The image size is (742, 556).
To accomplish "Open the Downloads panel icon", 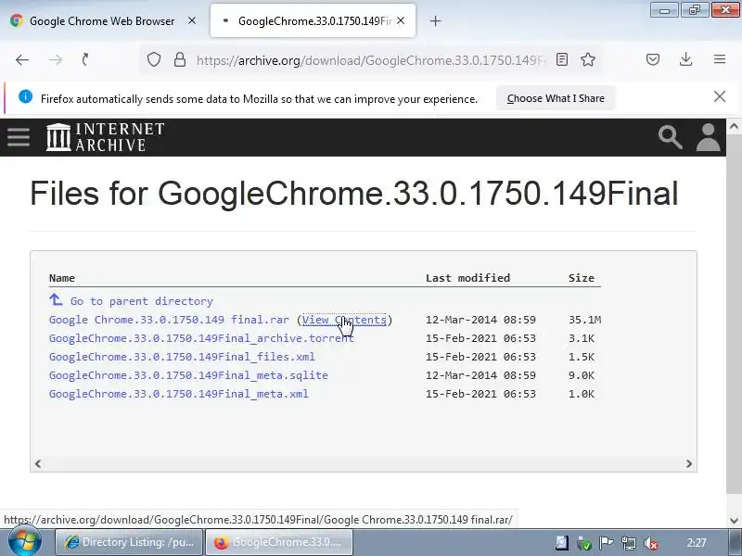I will pos(685,59).
